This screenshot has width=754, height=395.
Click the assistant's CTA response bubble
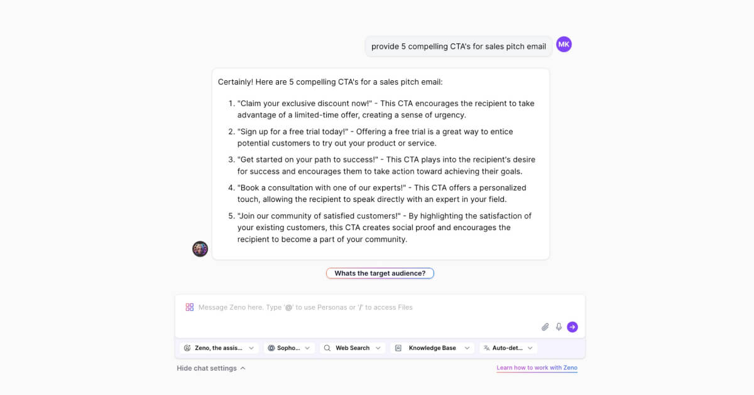tap(381, 164)
